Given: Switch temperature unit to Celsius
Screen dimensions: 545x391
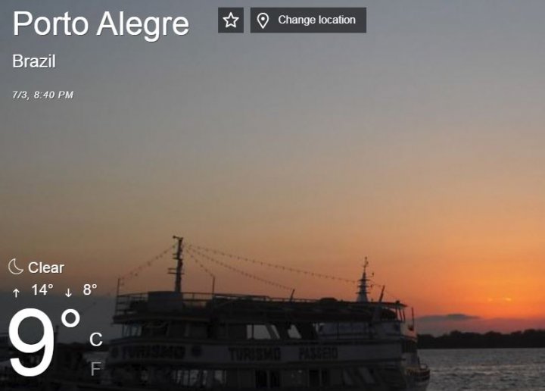Looking at the screenshot, I should tap(96, 339).
